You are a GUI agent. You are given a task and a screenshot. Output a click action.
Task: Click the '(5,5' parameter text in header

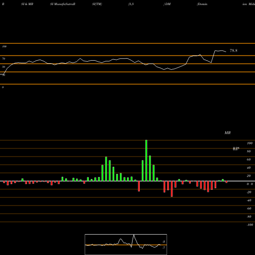click(131, 4)
